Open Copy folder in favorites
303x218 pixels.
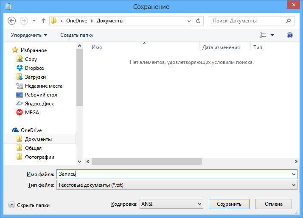(31, 59)
